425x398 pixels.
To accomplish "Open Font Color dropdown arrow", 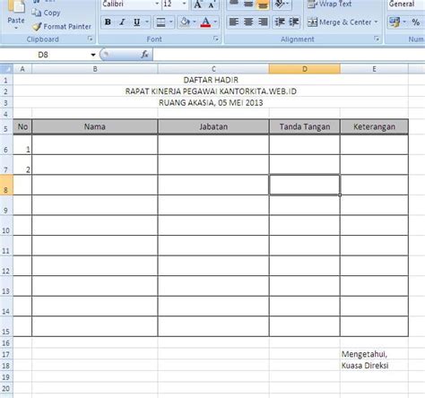I will pyautogui.click(x=215, y=22).
